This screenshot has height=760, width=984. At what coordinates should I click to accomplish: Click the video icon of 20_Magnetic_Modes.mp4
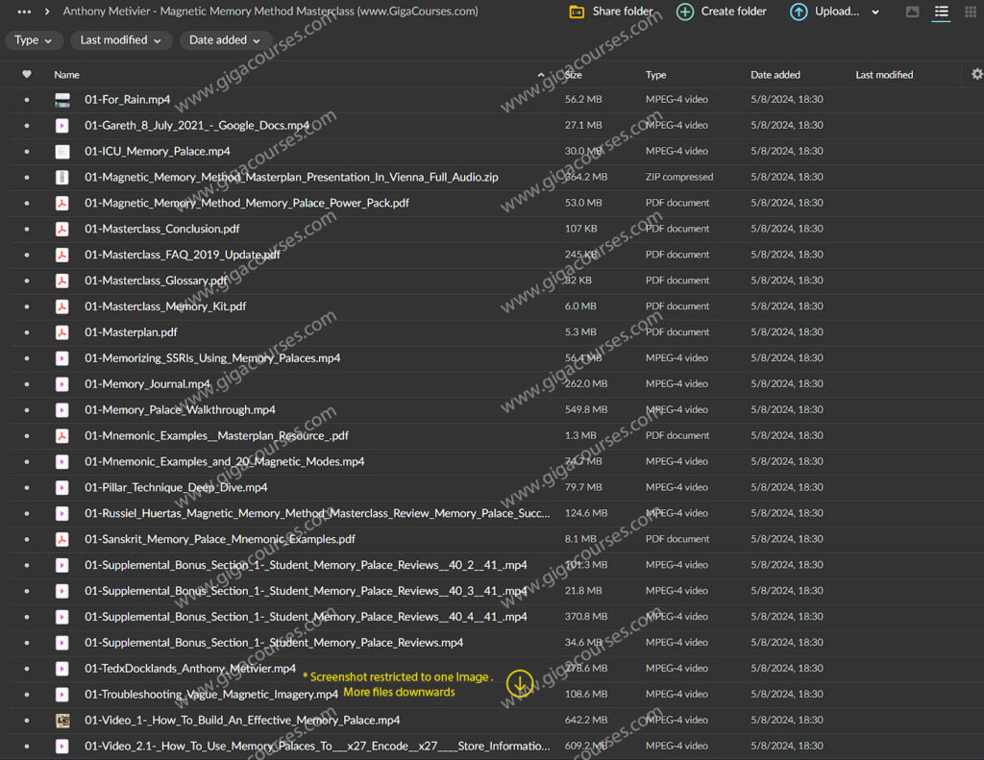coord(62,462)
